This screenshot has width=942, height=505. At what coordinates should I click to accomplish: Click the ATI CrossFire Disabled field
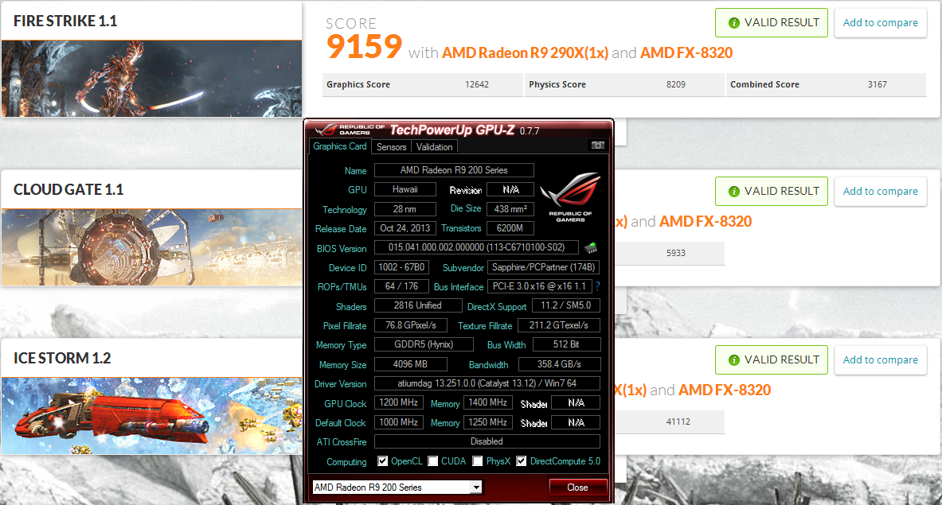click(x=487, y=441)
